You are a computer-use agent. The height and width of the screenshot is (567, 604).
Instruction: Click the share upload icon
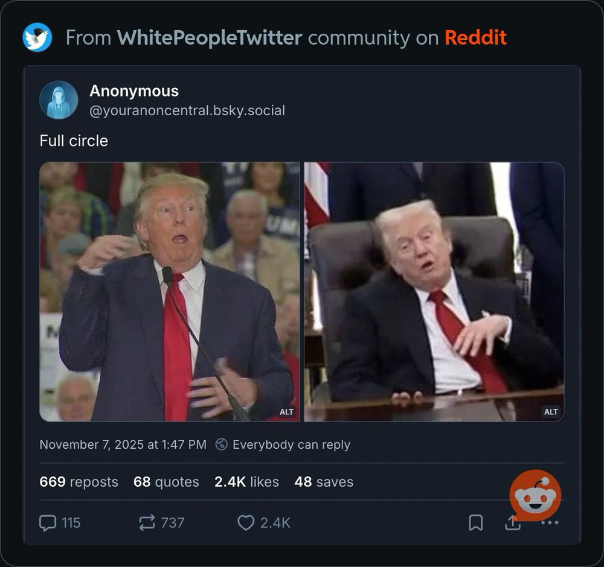click(x=513, y=523)
